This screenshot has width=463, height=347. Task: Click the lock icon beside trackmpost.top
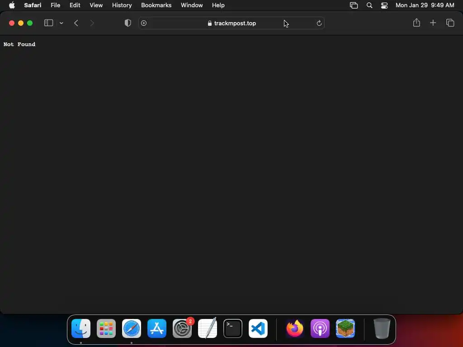pyautogui.click(x=210, y=23)
